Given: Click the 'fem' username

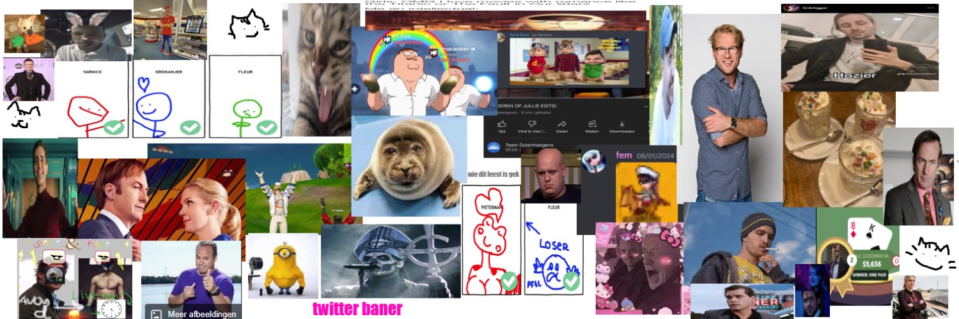Looking at the screenshot, I should (x=624, y=155).
